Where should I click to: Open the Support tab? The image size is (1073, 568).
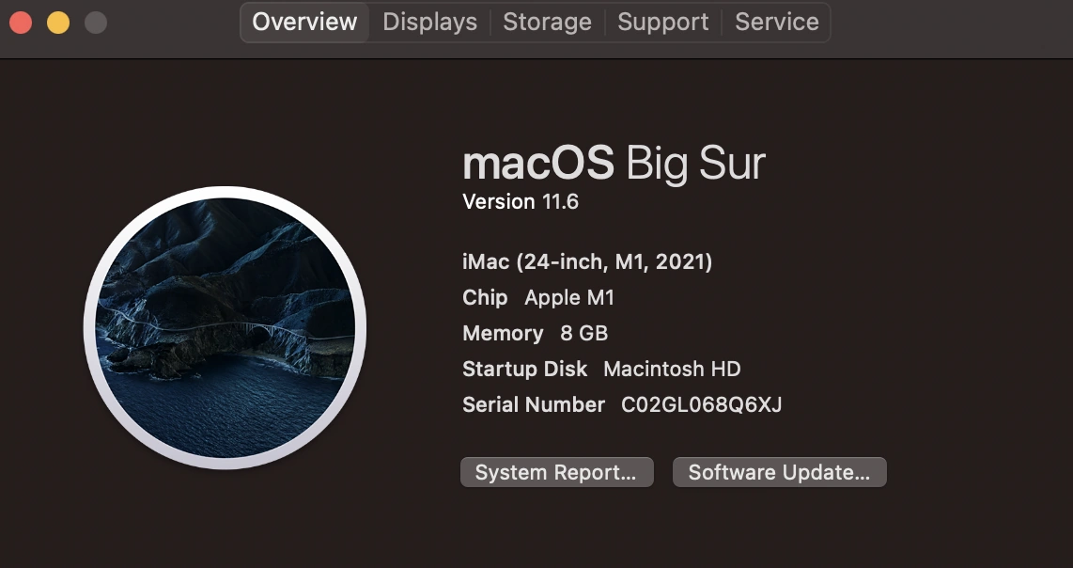(x=662, y=22)
